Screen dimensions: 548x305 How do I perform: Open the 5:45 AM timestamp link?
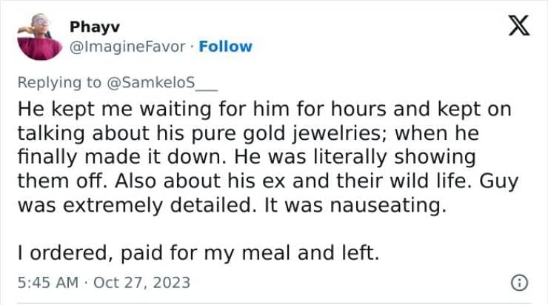(46, 282)
